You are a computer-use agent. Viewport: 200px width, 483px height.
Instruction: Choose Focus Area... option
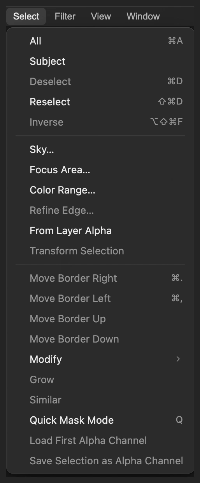tap(100, 170)
